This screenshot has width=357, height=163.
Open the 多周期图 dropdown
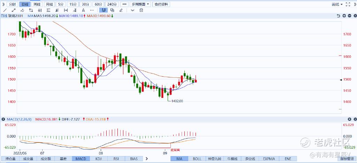click(x=140, y=4)
